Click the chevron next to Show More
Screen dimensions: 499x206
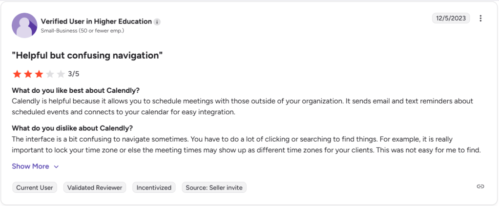click(x=56, y=167)
